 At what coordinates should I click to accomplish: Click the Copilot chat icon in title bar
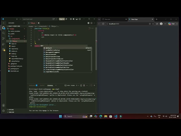point(53,19)
